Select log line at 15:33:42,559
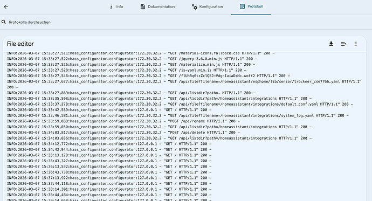This screenshot has width=372, height=201. pos(109,110)
